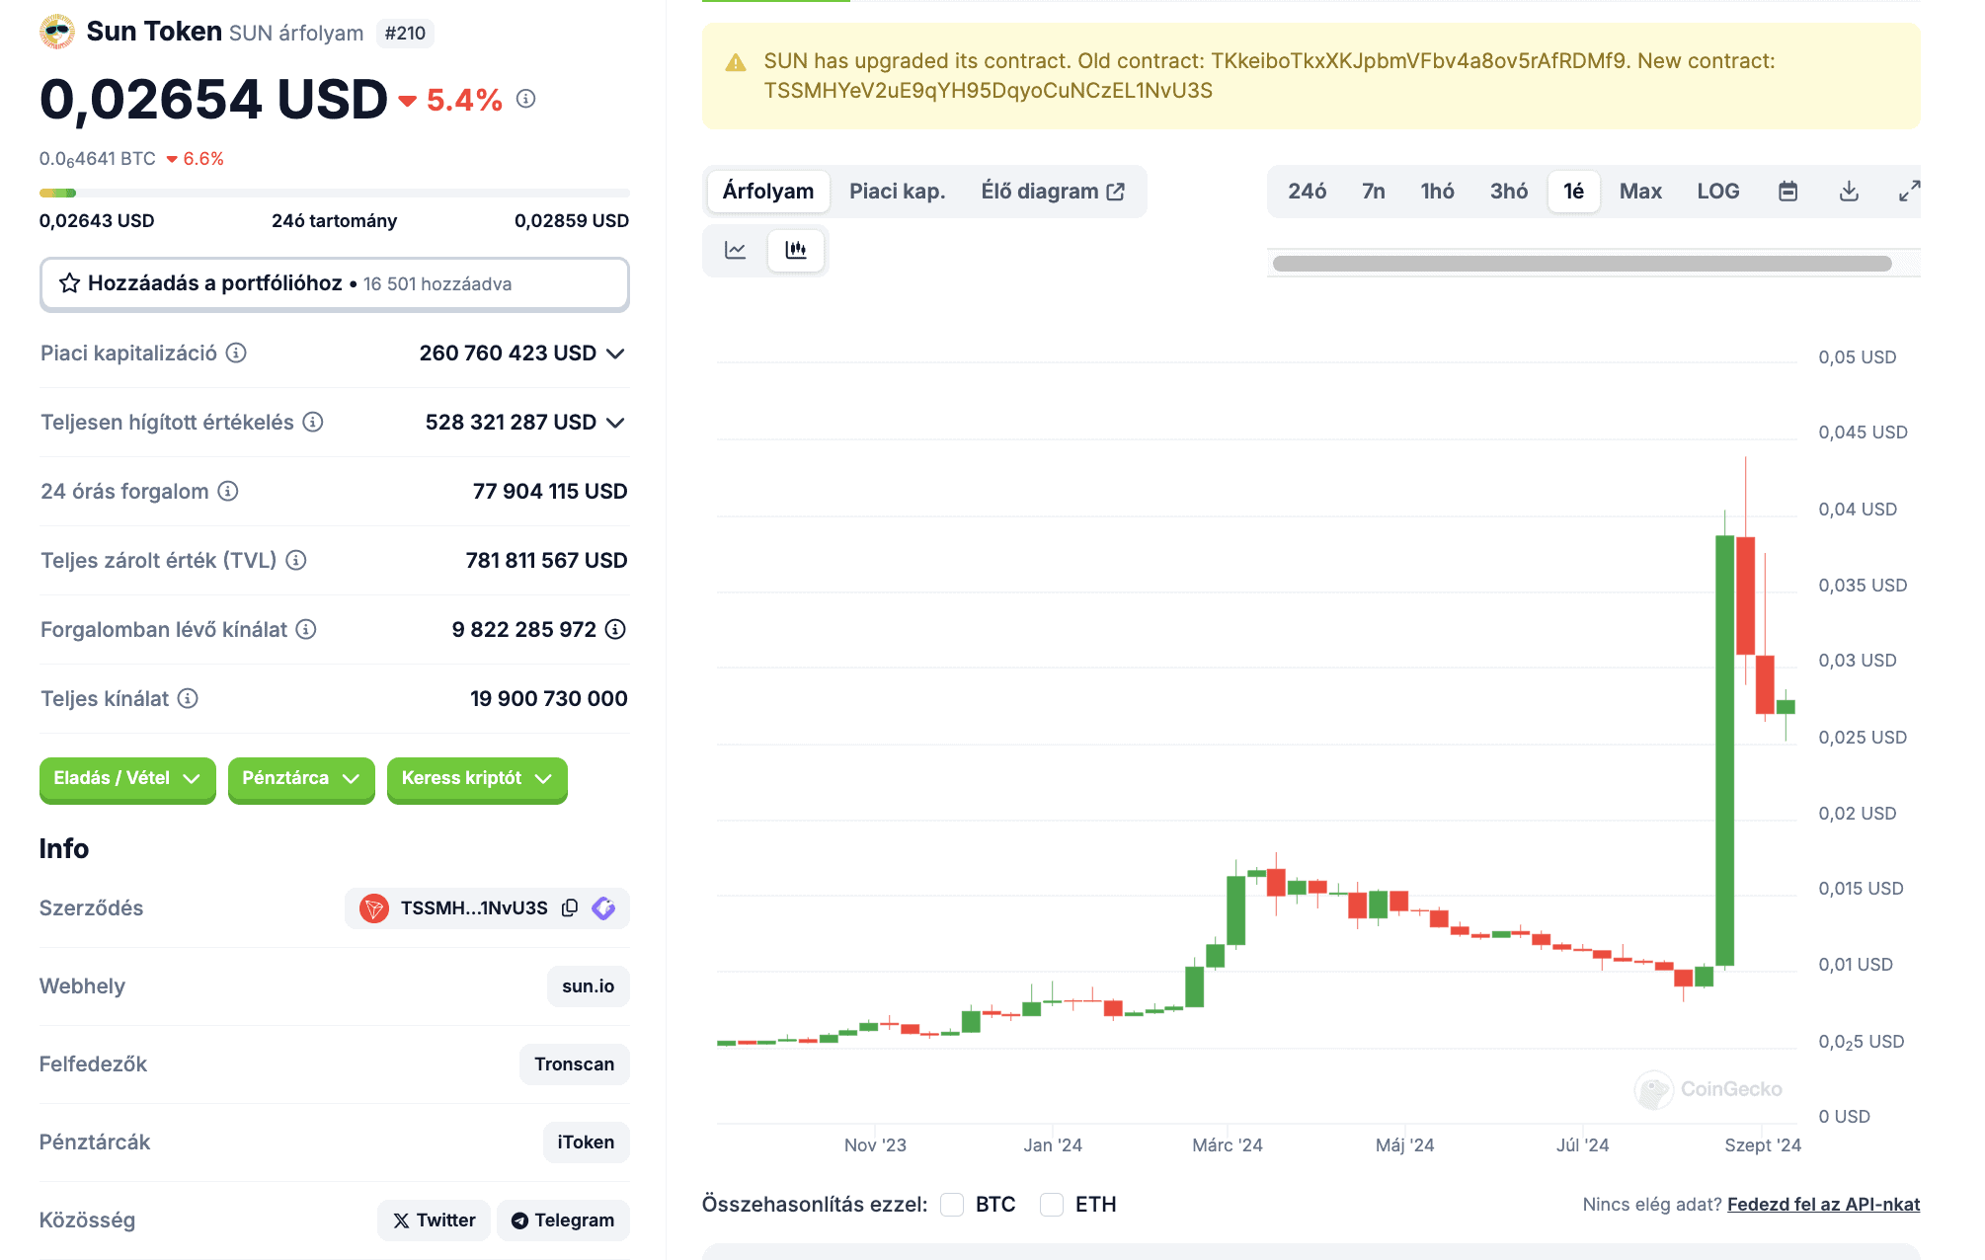1985x1260 pixels.
Task: Click the star icon in add to portfolio
Action: 69,284
